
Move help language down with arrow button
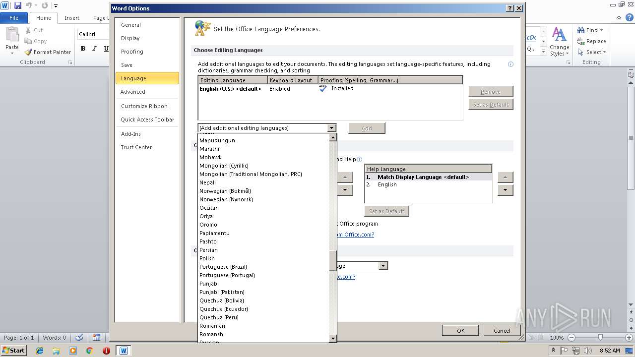[x=505, y=190]
